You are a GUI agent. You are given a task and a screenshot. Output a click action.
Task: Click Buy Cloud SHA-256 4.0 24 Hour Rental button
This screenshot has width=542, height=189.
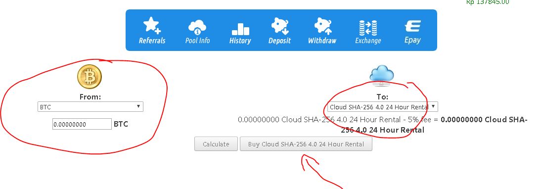coord(306,144)
